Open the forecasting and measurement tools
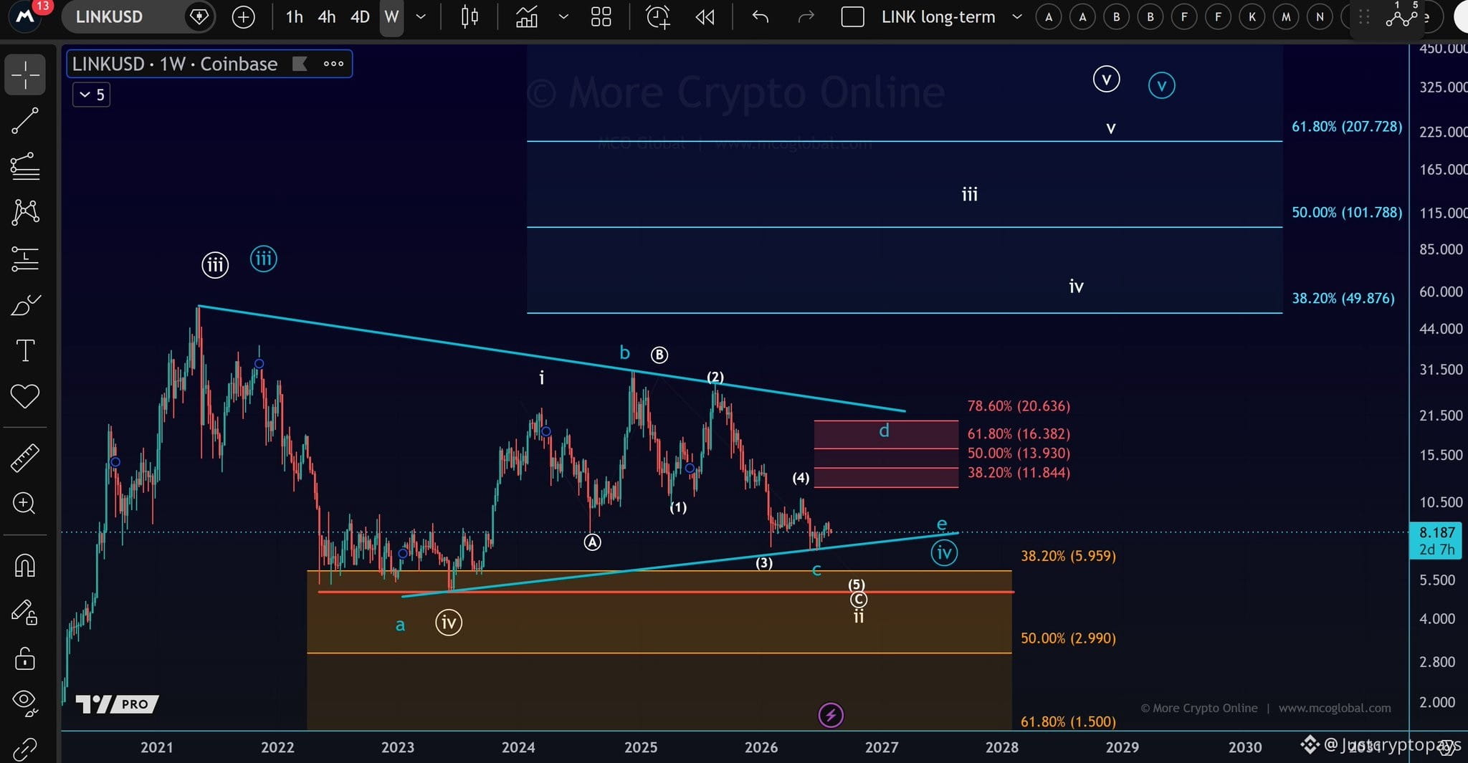Viewport: 1468px width, 763px height. [x=25, y=259]
